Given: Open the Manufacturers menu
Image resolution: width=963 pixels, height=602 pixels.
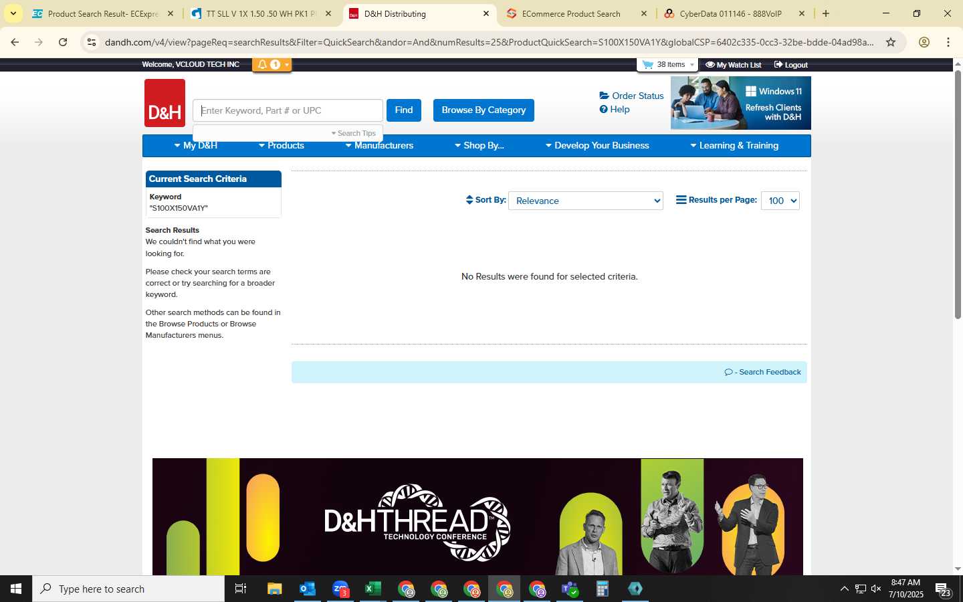Looking at the screenshot, I should (379, 145).
